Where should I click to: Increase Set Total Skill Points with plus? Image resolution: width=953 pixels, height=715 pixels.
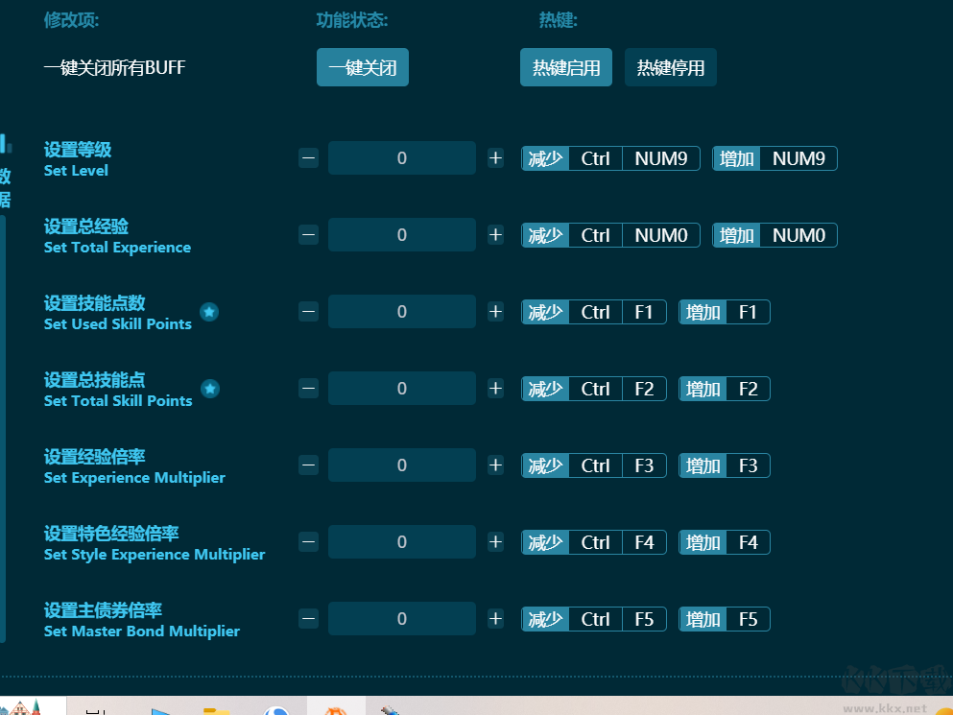(x=495, y=389)
